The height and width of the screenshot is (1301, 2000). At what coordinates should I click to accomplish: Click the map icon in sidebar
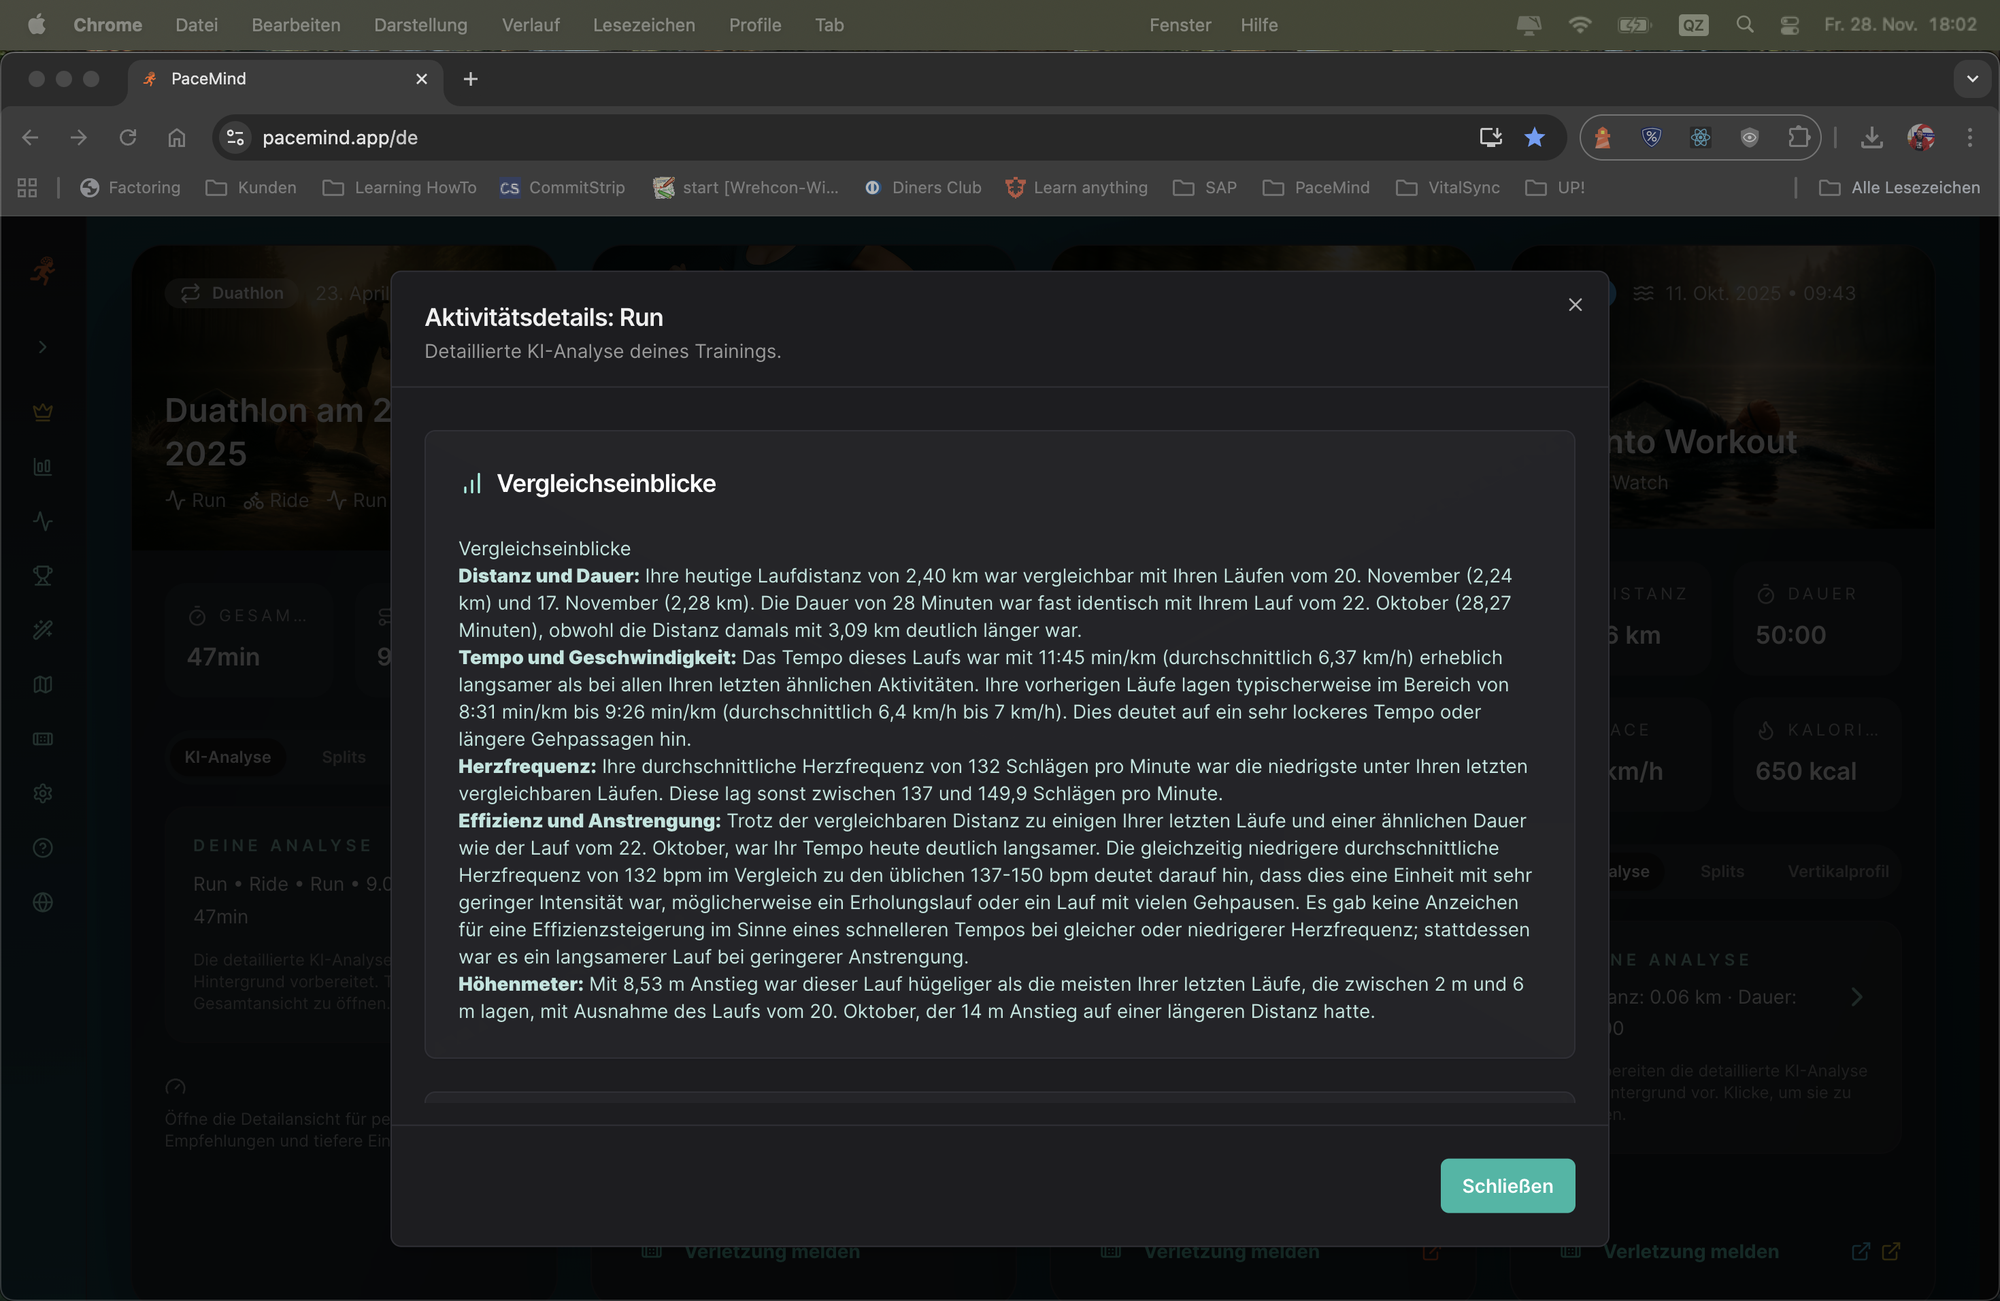43,685
